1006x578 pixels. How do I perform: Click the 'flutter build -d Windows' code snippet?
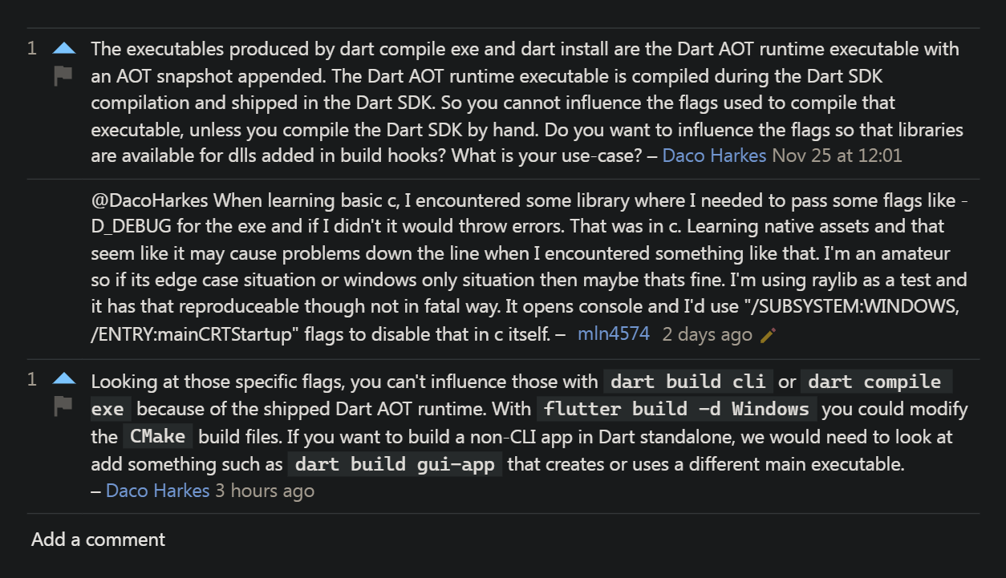point(677,409)
